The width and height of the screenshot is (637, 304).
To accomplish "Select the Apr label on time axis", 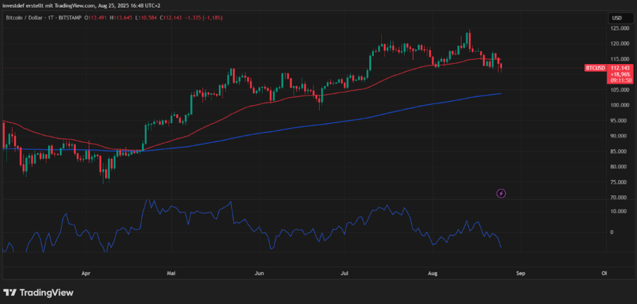I will click(86, 272).
